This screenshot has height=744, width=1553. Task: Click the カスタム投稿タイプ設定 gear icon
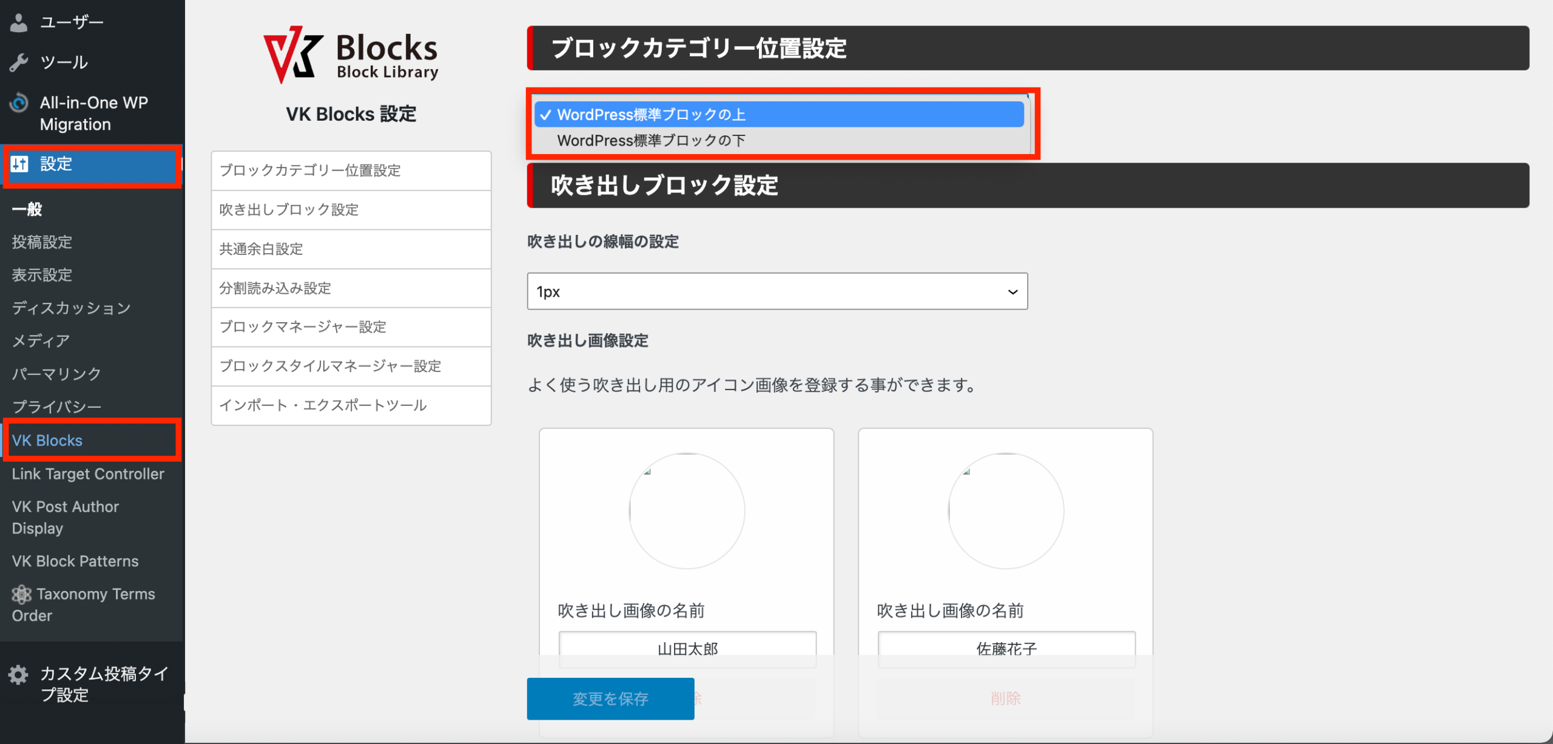point(19,674)
